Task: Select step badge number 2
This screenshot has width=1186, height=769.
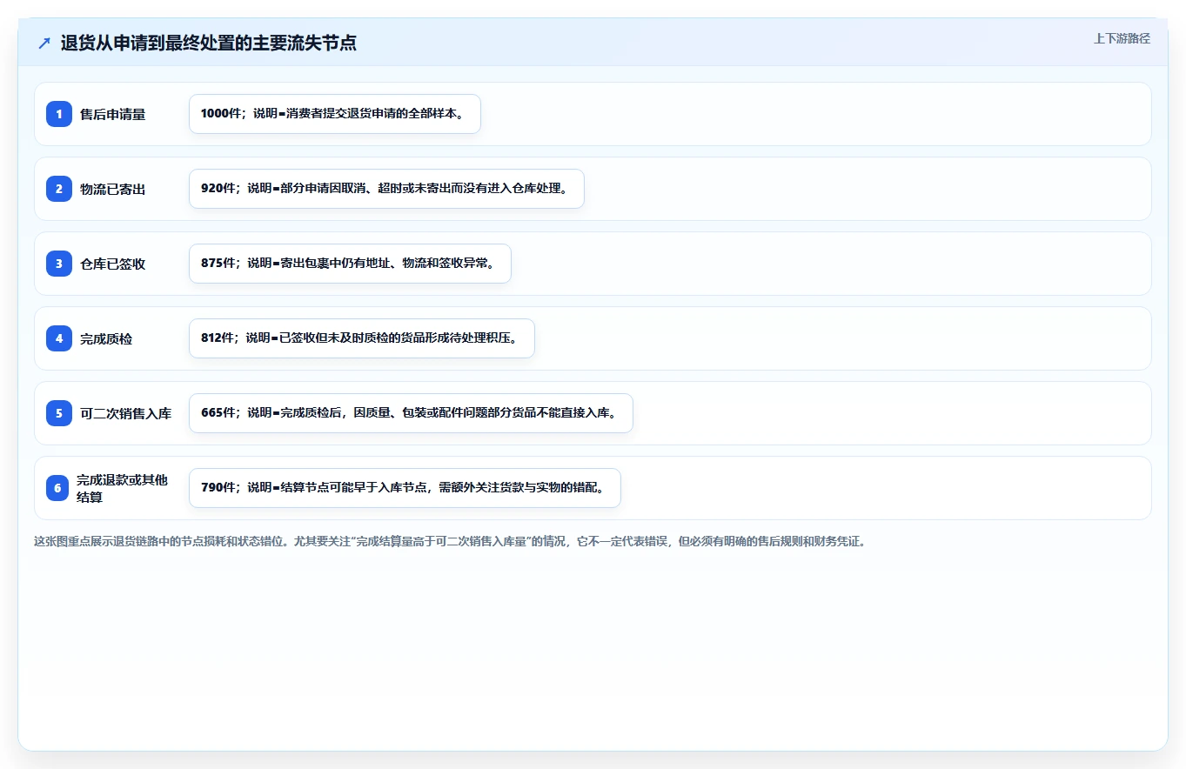Action: pos(59,189)
